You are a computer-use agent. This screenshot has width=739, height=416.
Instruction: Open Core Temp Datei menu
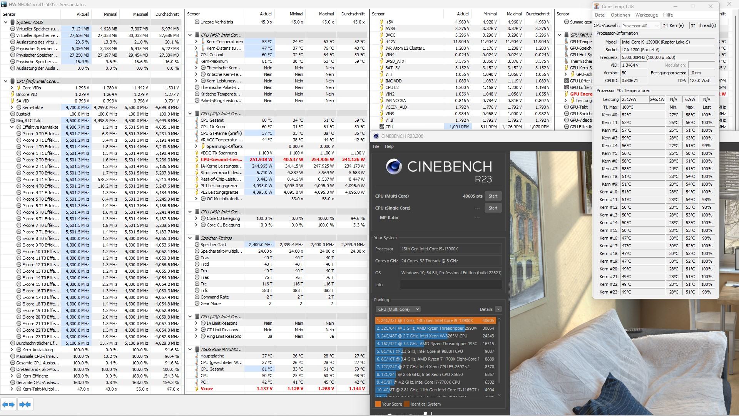click(600, 15)
